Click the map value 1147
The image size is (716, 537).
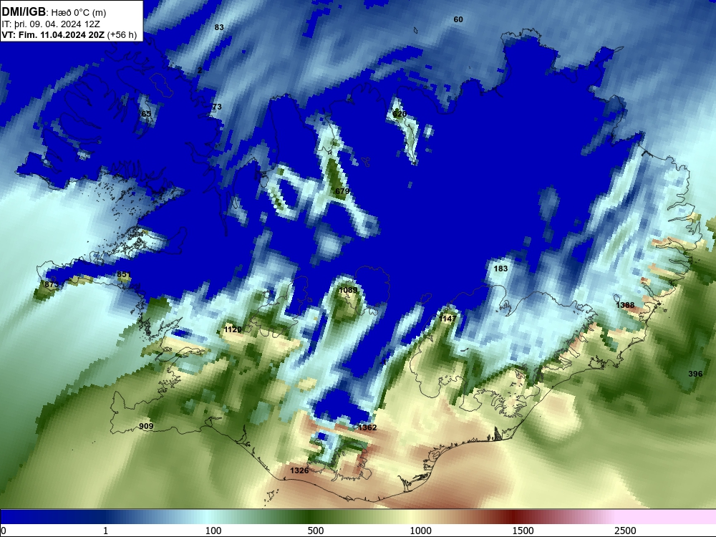pyautogui.click(x=447, y=319)
